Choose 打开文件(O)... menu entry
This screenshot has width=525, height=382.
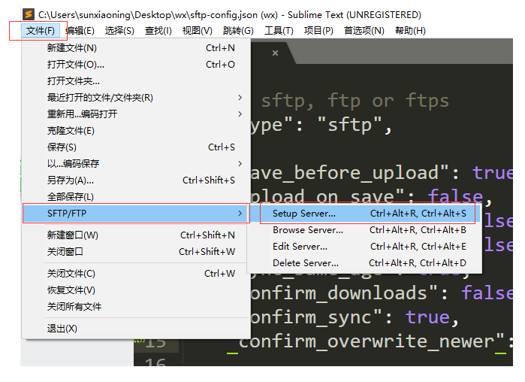[136, 65]
